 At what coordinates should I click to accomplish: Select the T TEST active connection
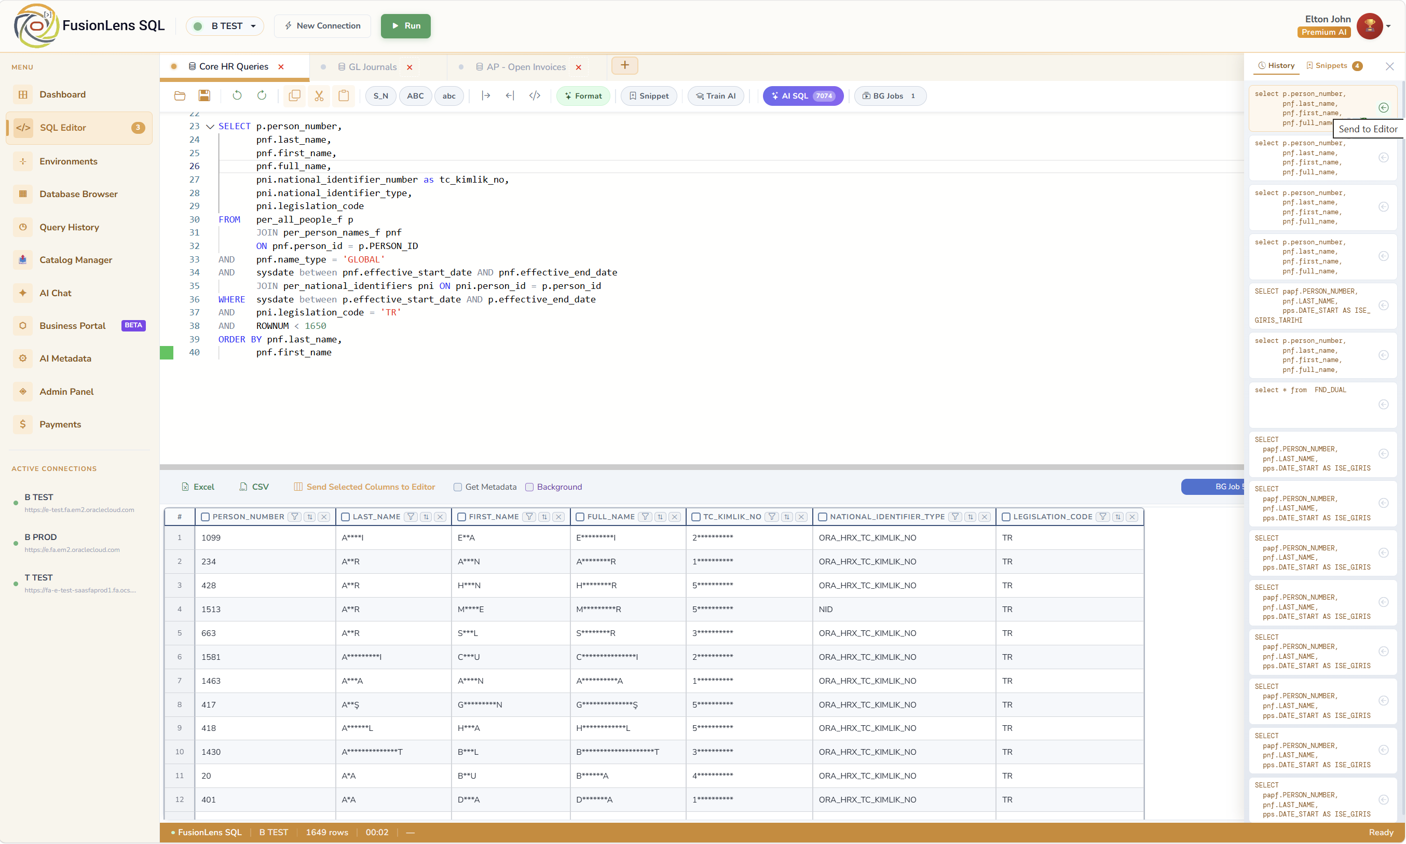[79, 584]
